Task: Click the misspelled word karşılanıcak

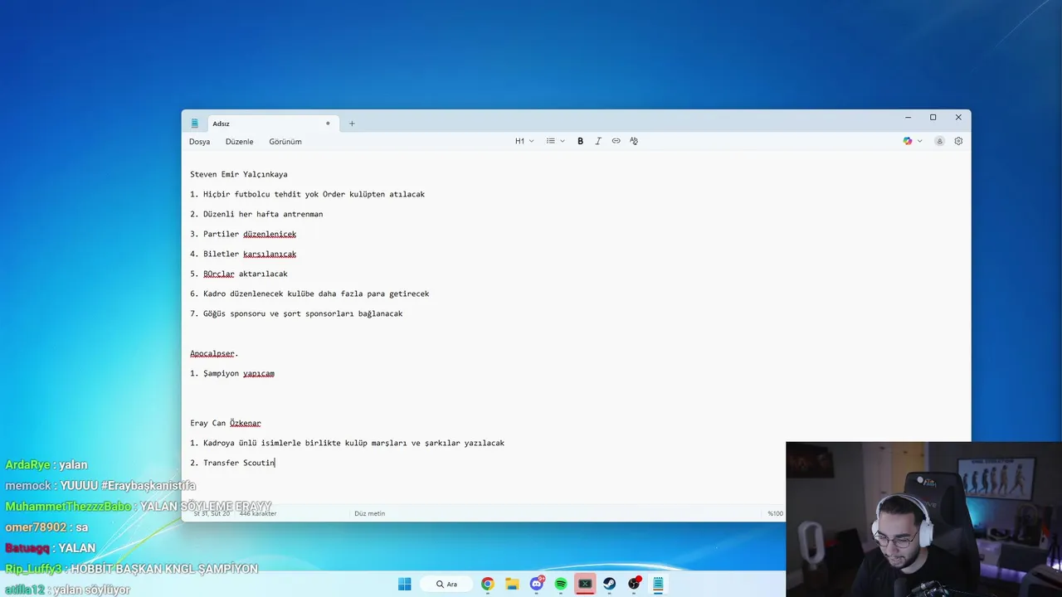Action: click(x=270, y=254)
